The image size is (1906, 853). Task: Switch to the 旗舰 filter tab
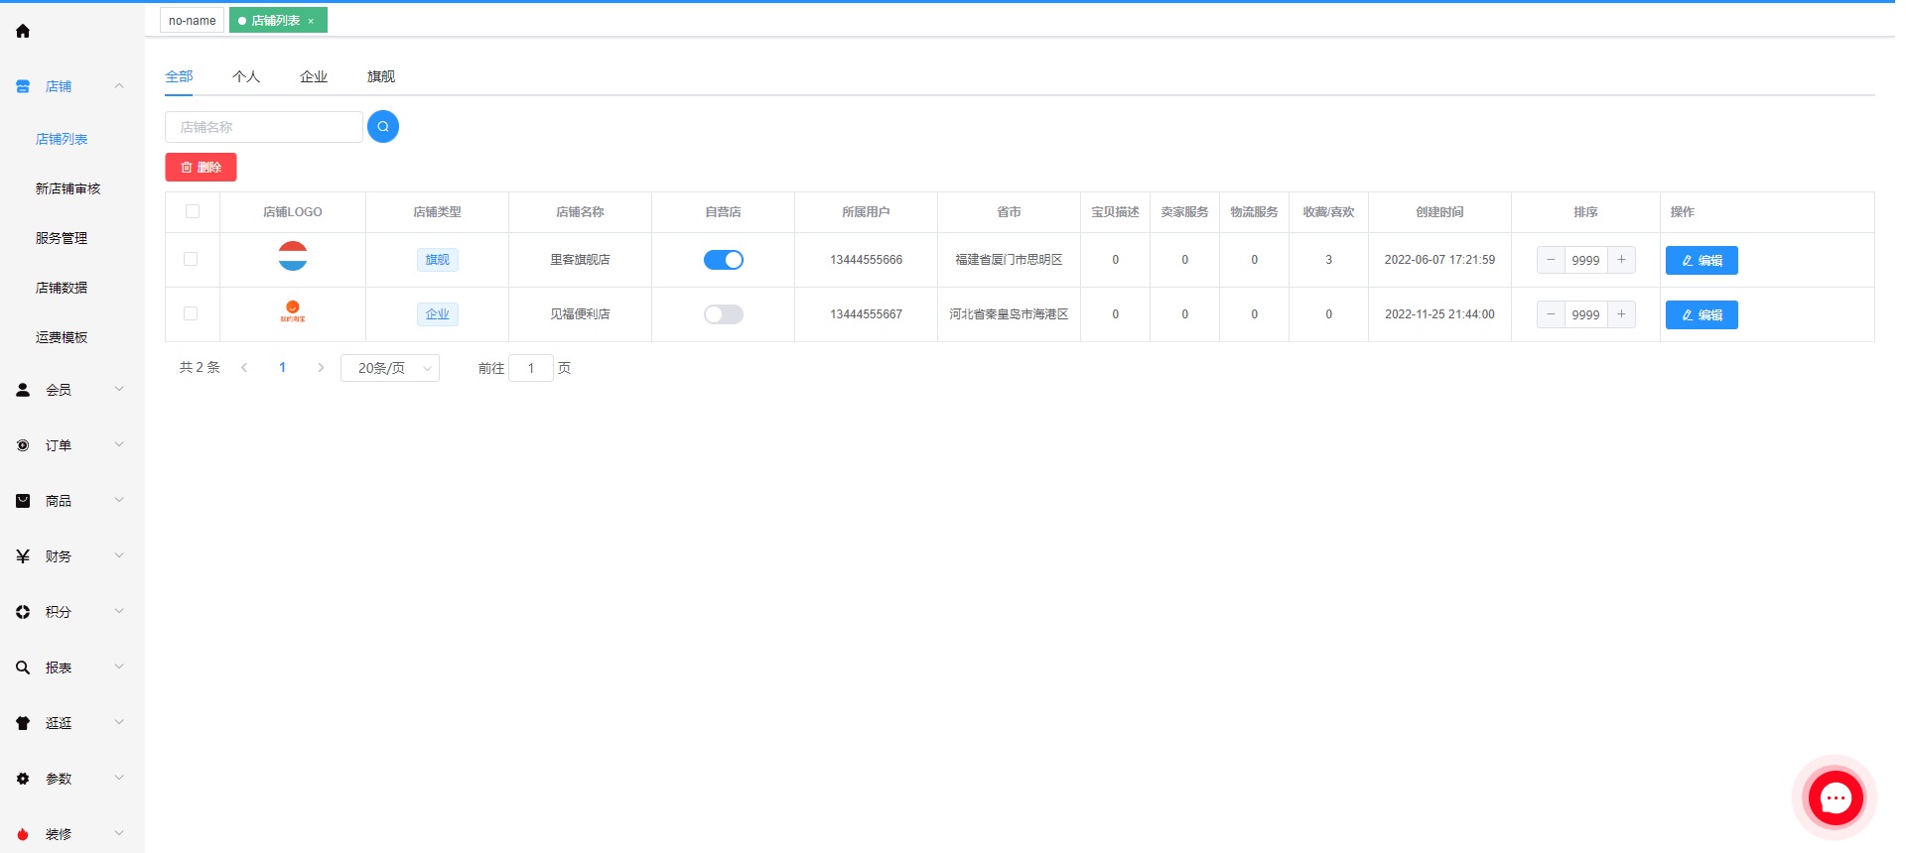click(381, 76)
